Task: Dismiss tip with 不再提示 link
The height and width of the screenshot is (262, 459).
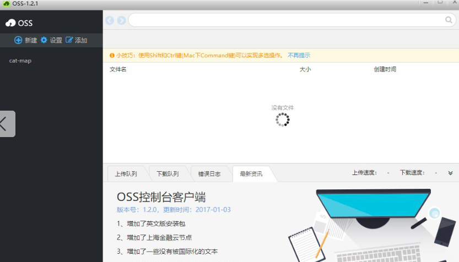Action: point(299,56)
